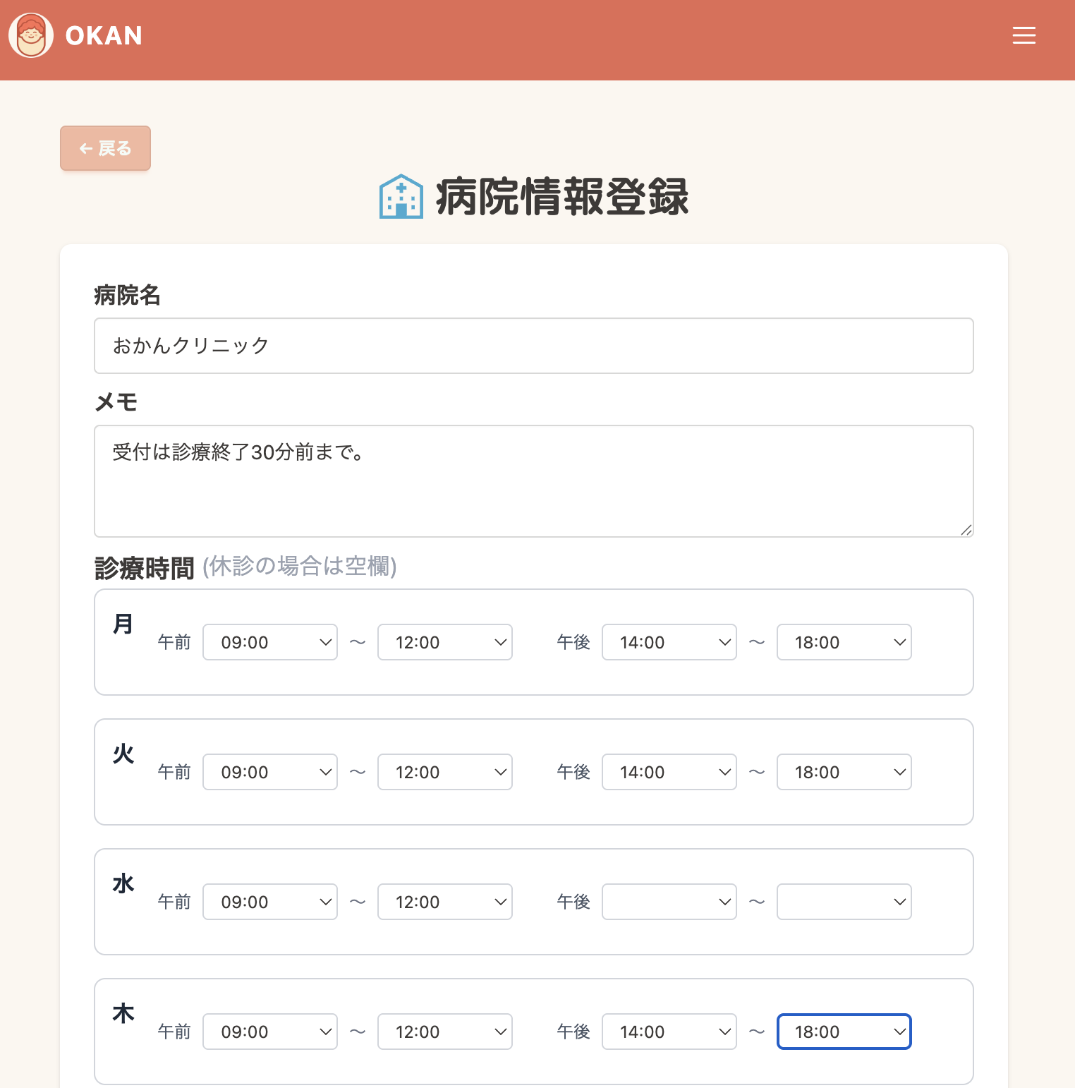Open the hamburger menu
Screen dimensions: 1075x1088
[1024, 35]
